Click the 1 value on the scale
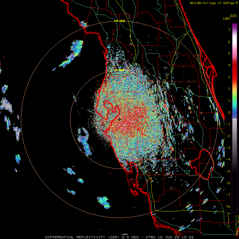The height and width of the screenshot is (239, 239). [229, 101]
